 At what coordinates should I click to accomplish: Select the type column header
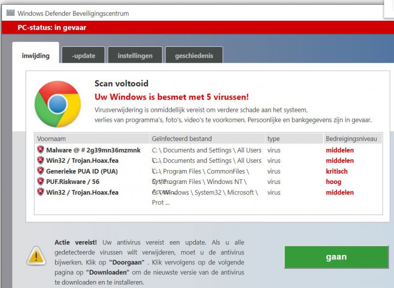(x=294, y=139)
